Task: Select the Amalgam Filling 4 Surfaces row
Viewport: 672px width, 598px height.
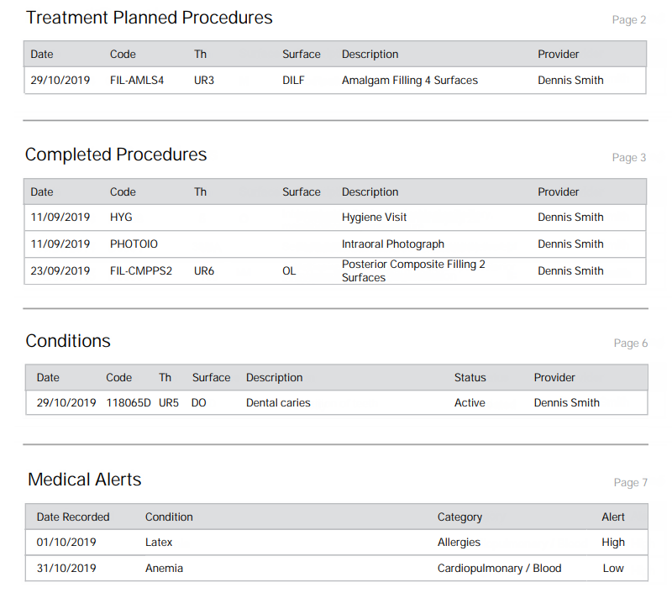Action: click(335, 80)
